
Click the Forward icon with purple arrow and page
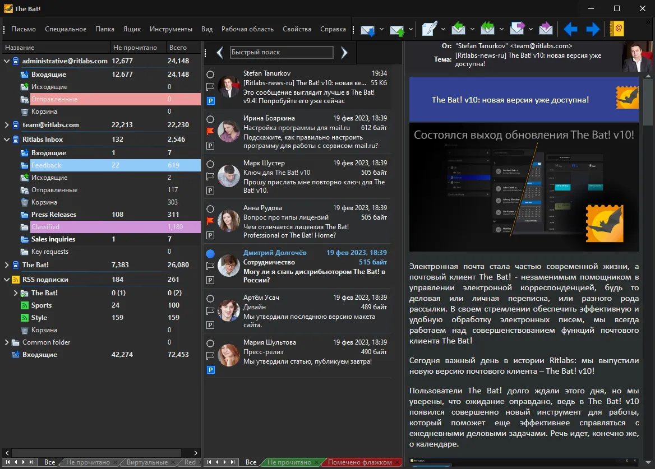[x=516, y=29]
